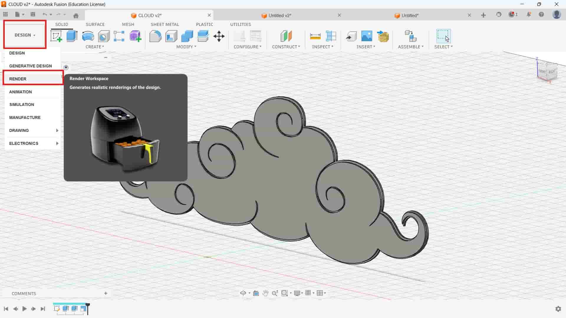
Task: Click the Create Sketch tool icon
Action: [56, 36]
